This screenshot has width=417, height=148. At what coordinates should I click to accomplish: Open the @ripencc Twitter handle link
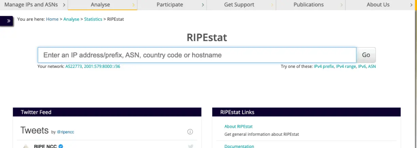65,132
